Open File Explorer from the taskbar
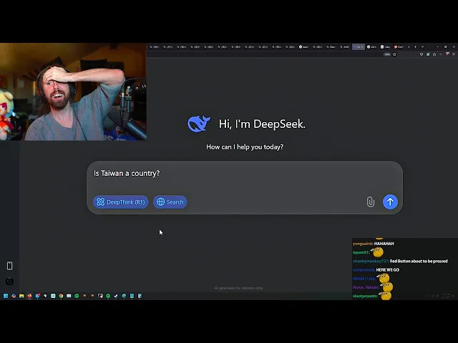Viewport: 458px width, 343px height. tap(21, 296)
